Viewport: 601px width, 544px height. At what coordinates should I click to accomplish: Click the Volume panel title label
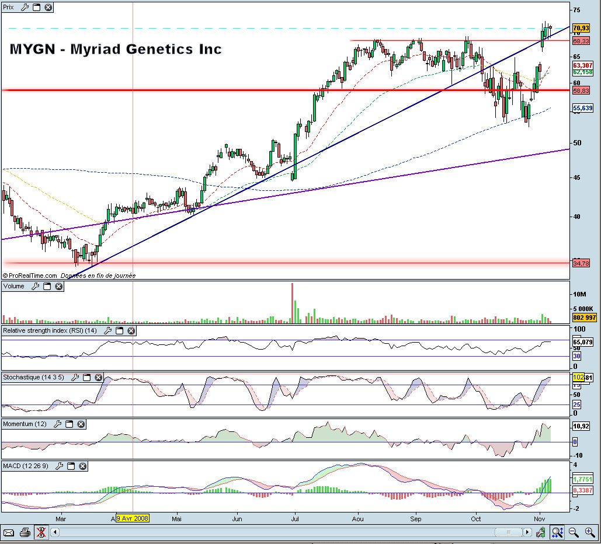(x=14, y=286)
